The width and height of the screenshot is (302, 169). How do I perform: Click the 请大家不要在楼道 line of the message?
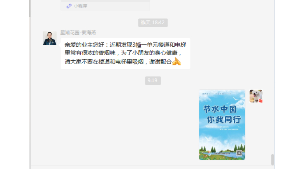coord(118,62)
